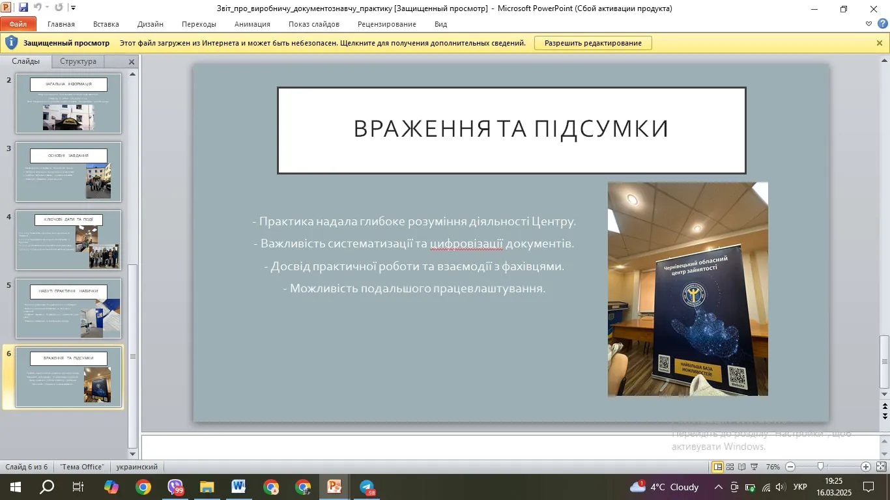Image resolution: width=890 pixels, height=500 pixels.
Task: Open Telegram from the taskbar
Action: (367, 487)
